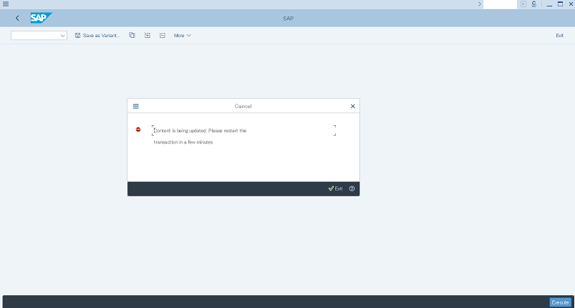Close the SAP window

[571, 4]
